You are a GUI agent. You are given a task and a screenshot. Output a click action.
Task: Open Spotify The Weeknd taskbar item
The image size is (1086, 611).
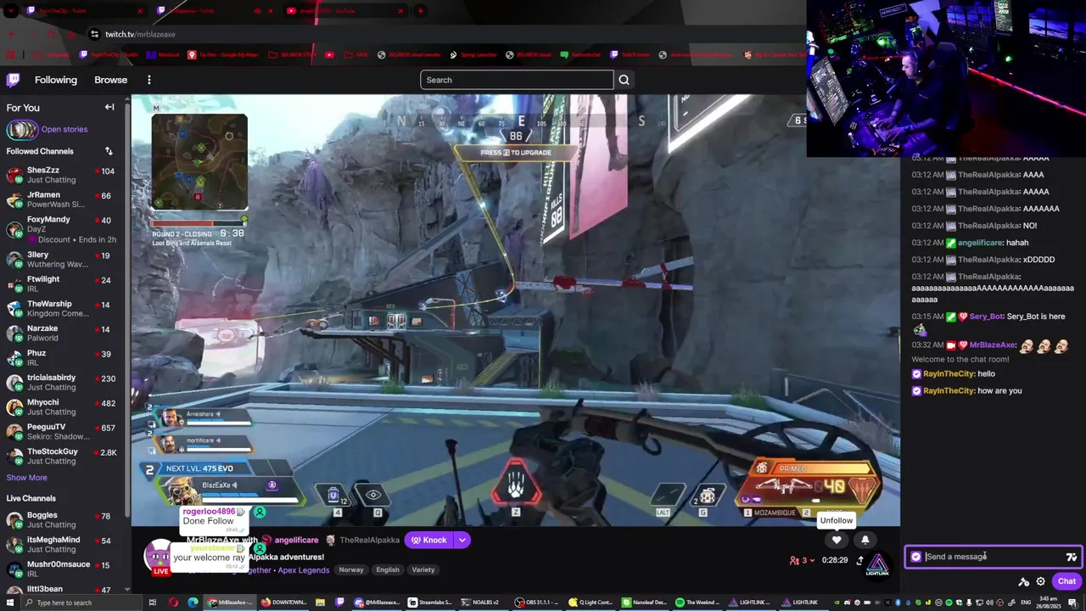pos(697,603)
